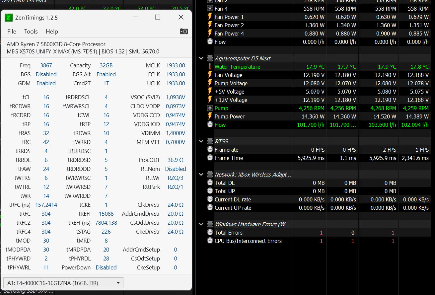Image resolution: width=435 pixels, height=295 pixels.
Task: Click the Aquacomputer D5 Next chip icon
Action: pyautogui.click(x=210, y=58)
